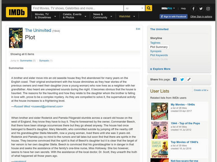Viewport: 217px width, 162px height.
Task: Click the Great Dictator poster thumbnail
Action: (x=159, y=149)
